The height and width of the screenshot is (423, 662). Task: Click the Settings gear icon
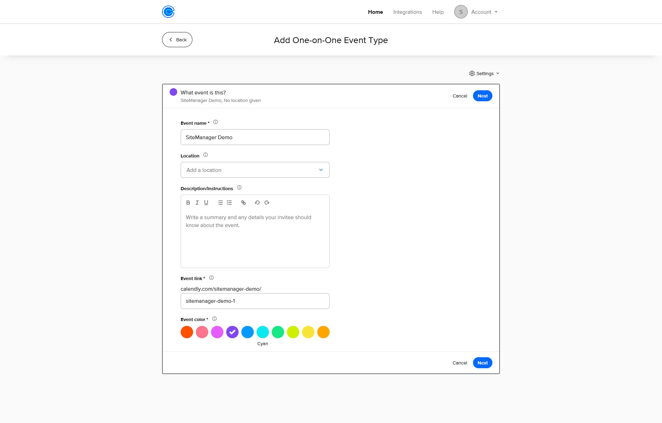472,73
